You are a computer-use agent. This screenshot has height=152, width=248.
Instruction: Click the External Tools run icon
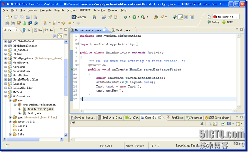(x=143, y=17)
